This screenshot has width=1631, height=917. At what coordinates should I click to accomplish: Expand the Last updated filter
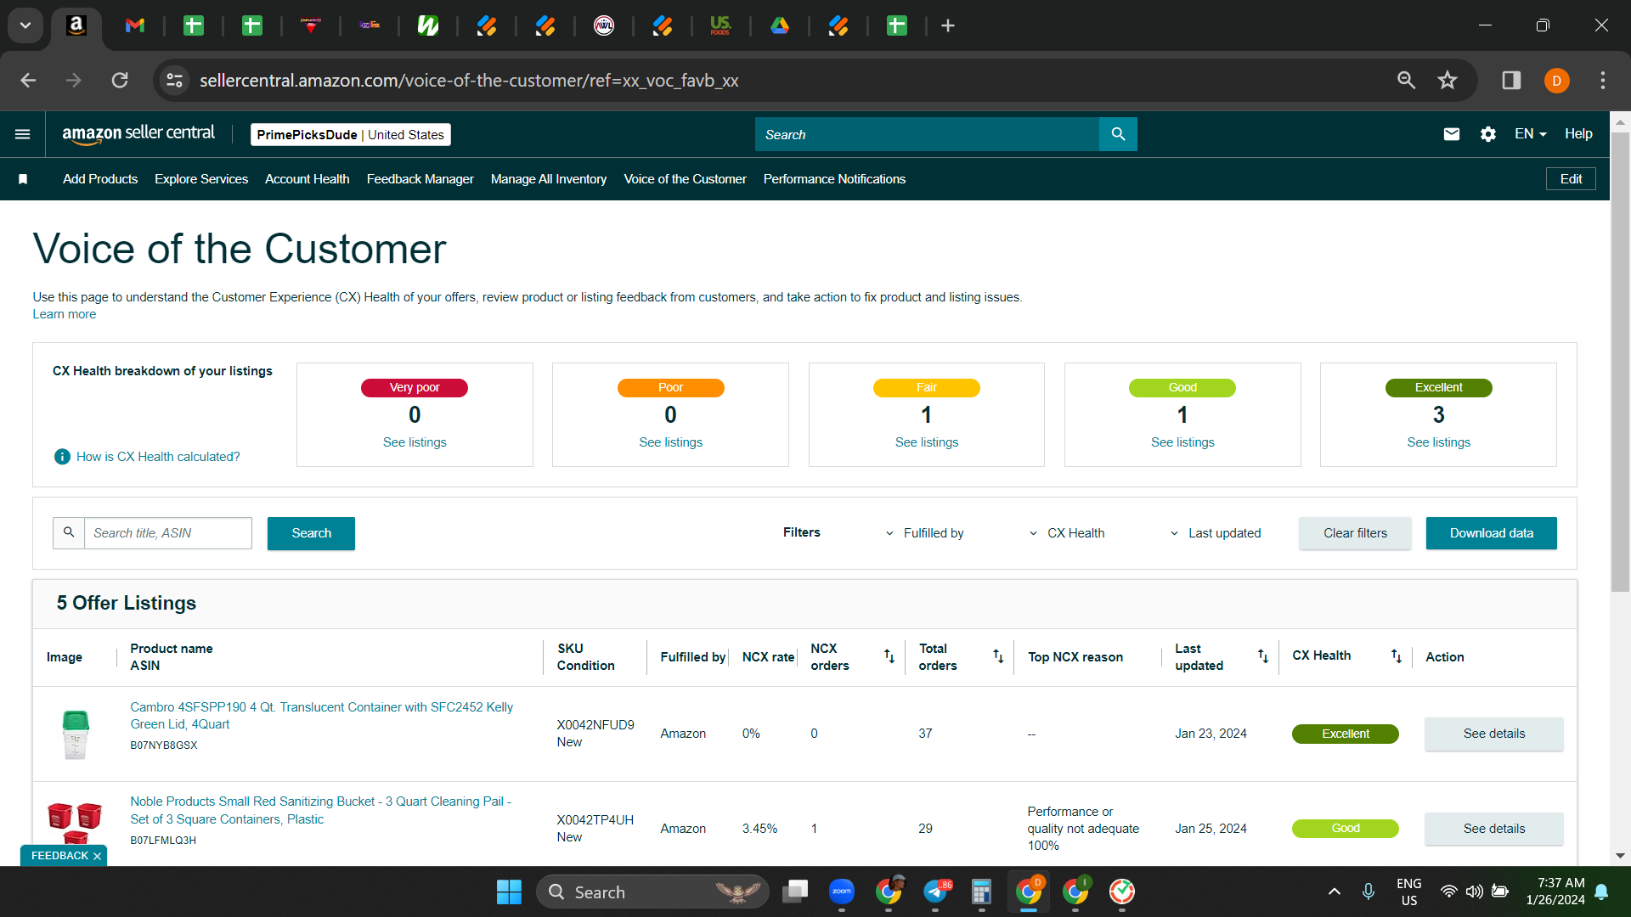[x=1216, y=533]
